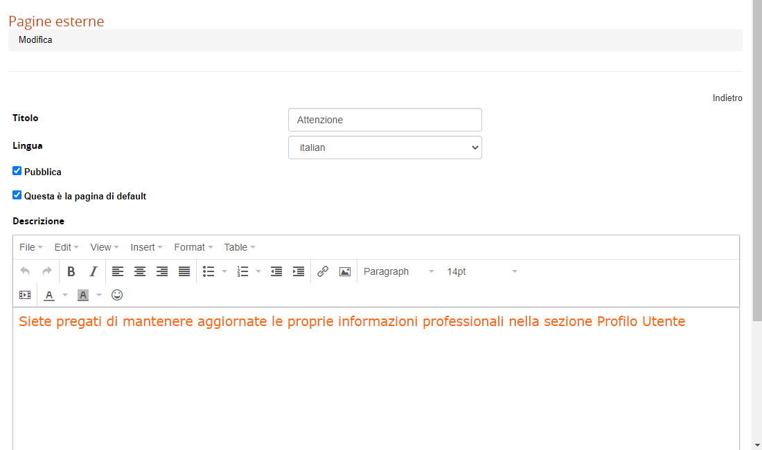Screen dimensions: 762x450
Task: Toggle bold formatting in the editor
Action: (x=71, y=271)
